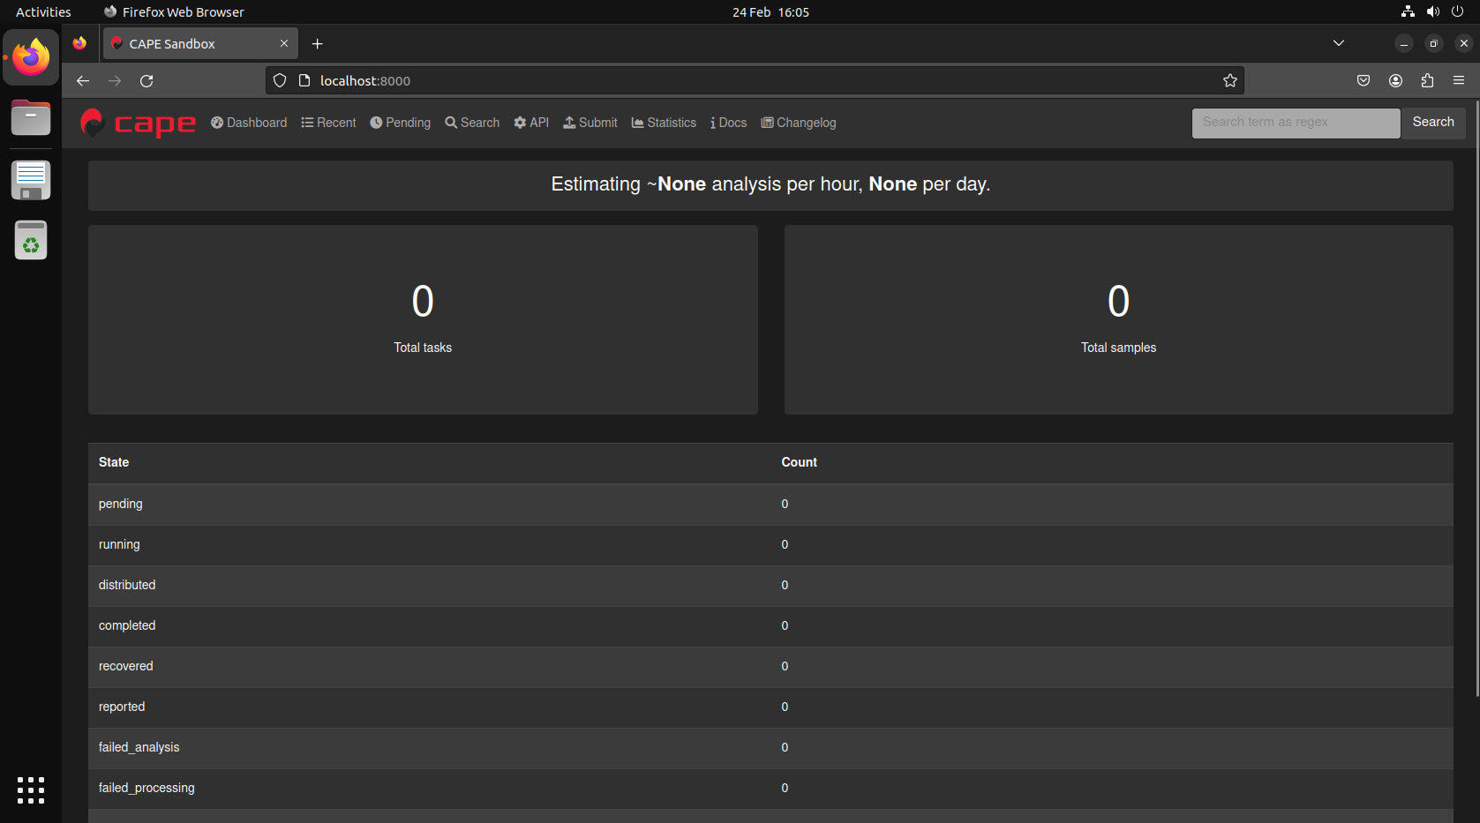The image size is (1480, 823).
Task: Go to Pending tasks page
Action: pos(400,123)
